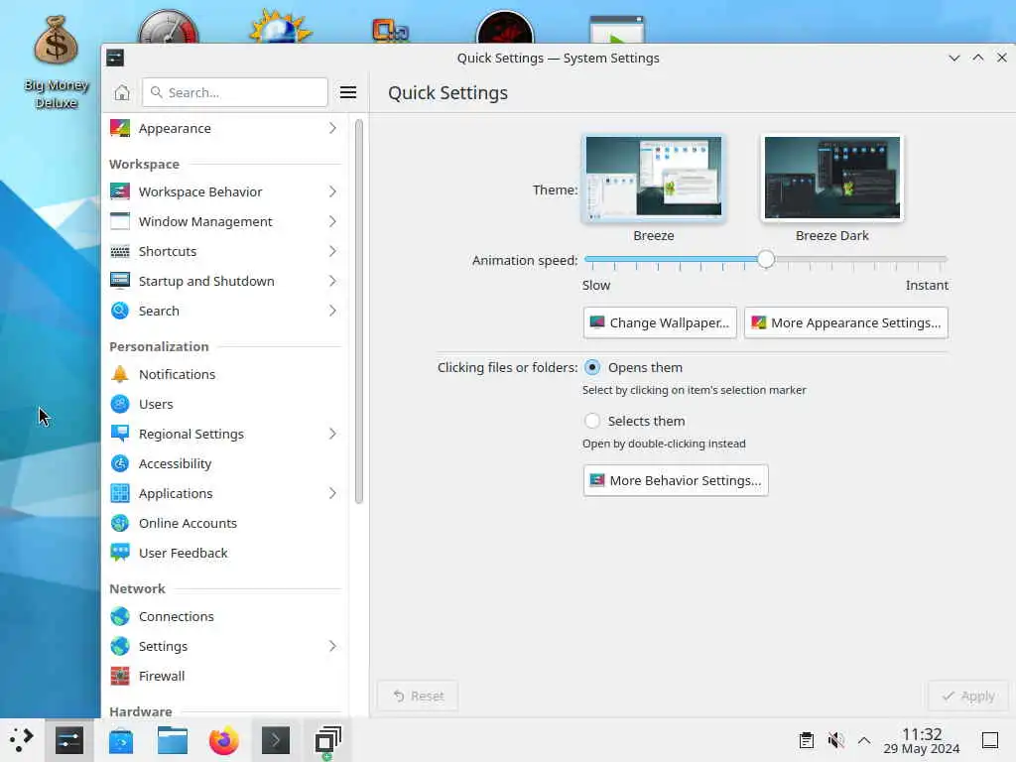This screenshot has width=1016, height=762.
Task: Open the Firewall settings entry
Action: pos(225,677)
